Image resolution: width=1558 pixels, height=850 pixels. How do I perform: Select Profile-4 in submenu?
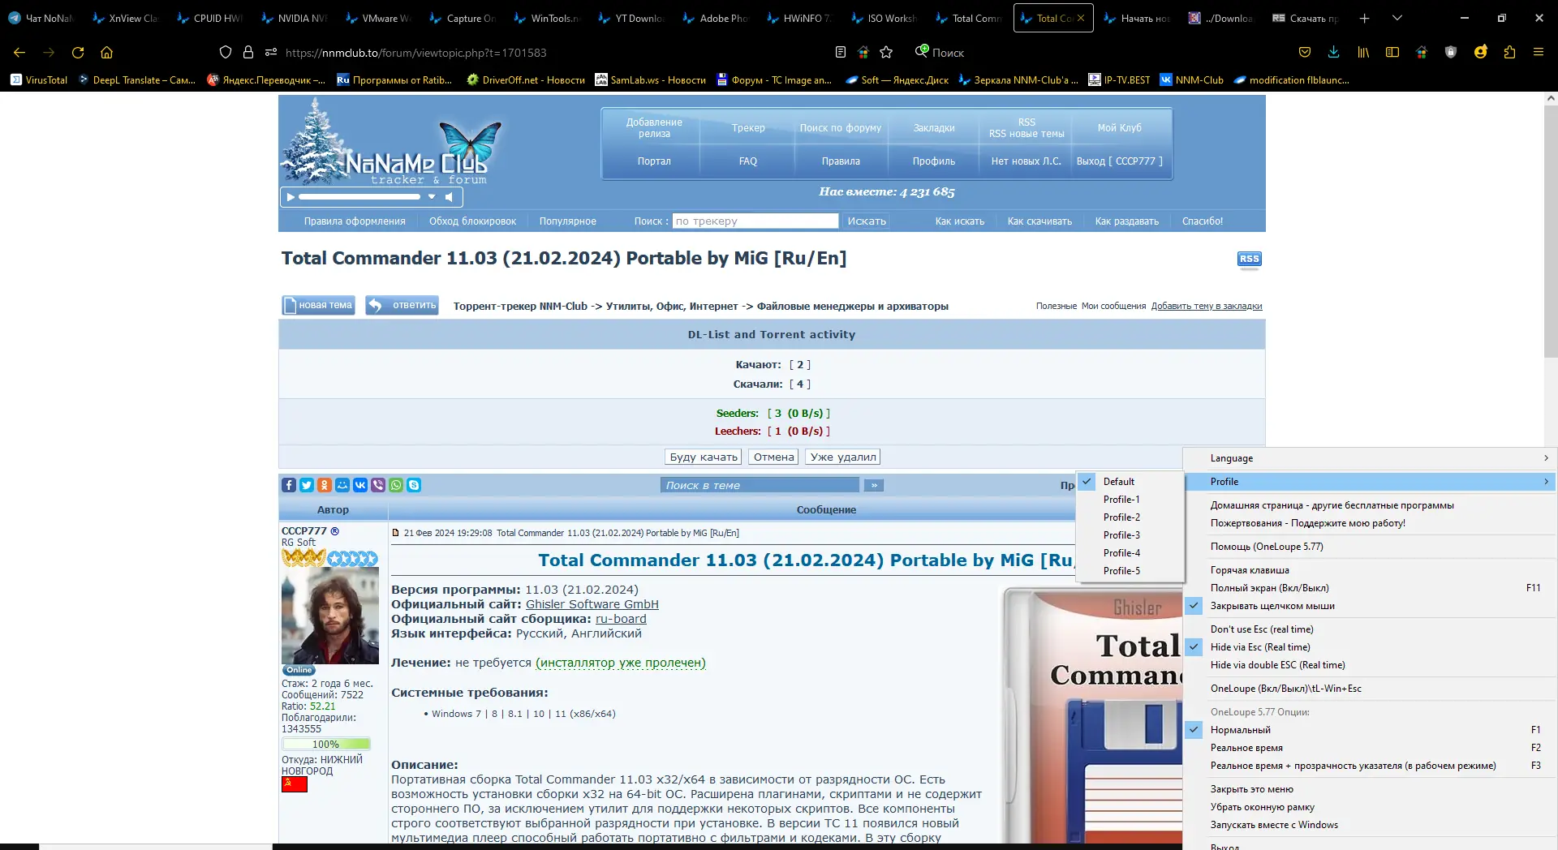1130,553
